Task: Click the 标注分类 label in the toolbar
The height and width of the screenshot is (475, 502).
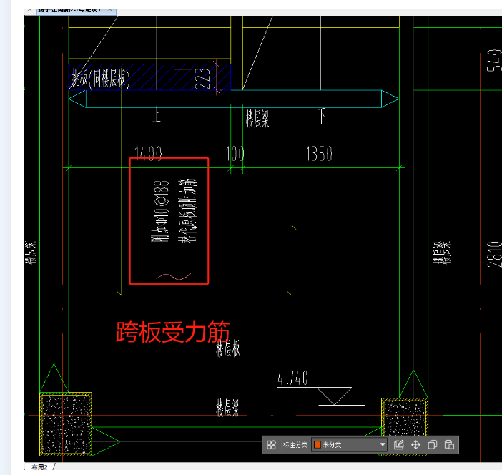Action: coord(295,444)
